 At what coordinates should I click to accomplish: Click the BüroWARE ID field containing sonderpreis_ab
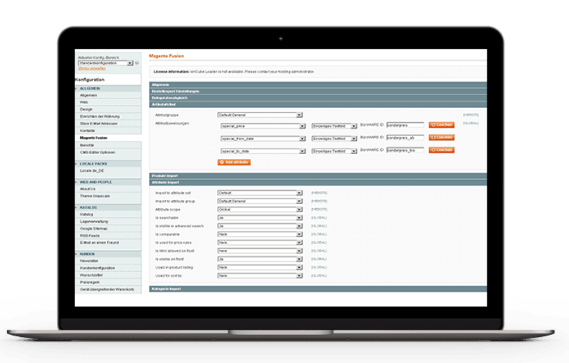(405, 138)
